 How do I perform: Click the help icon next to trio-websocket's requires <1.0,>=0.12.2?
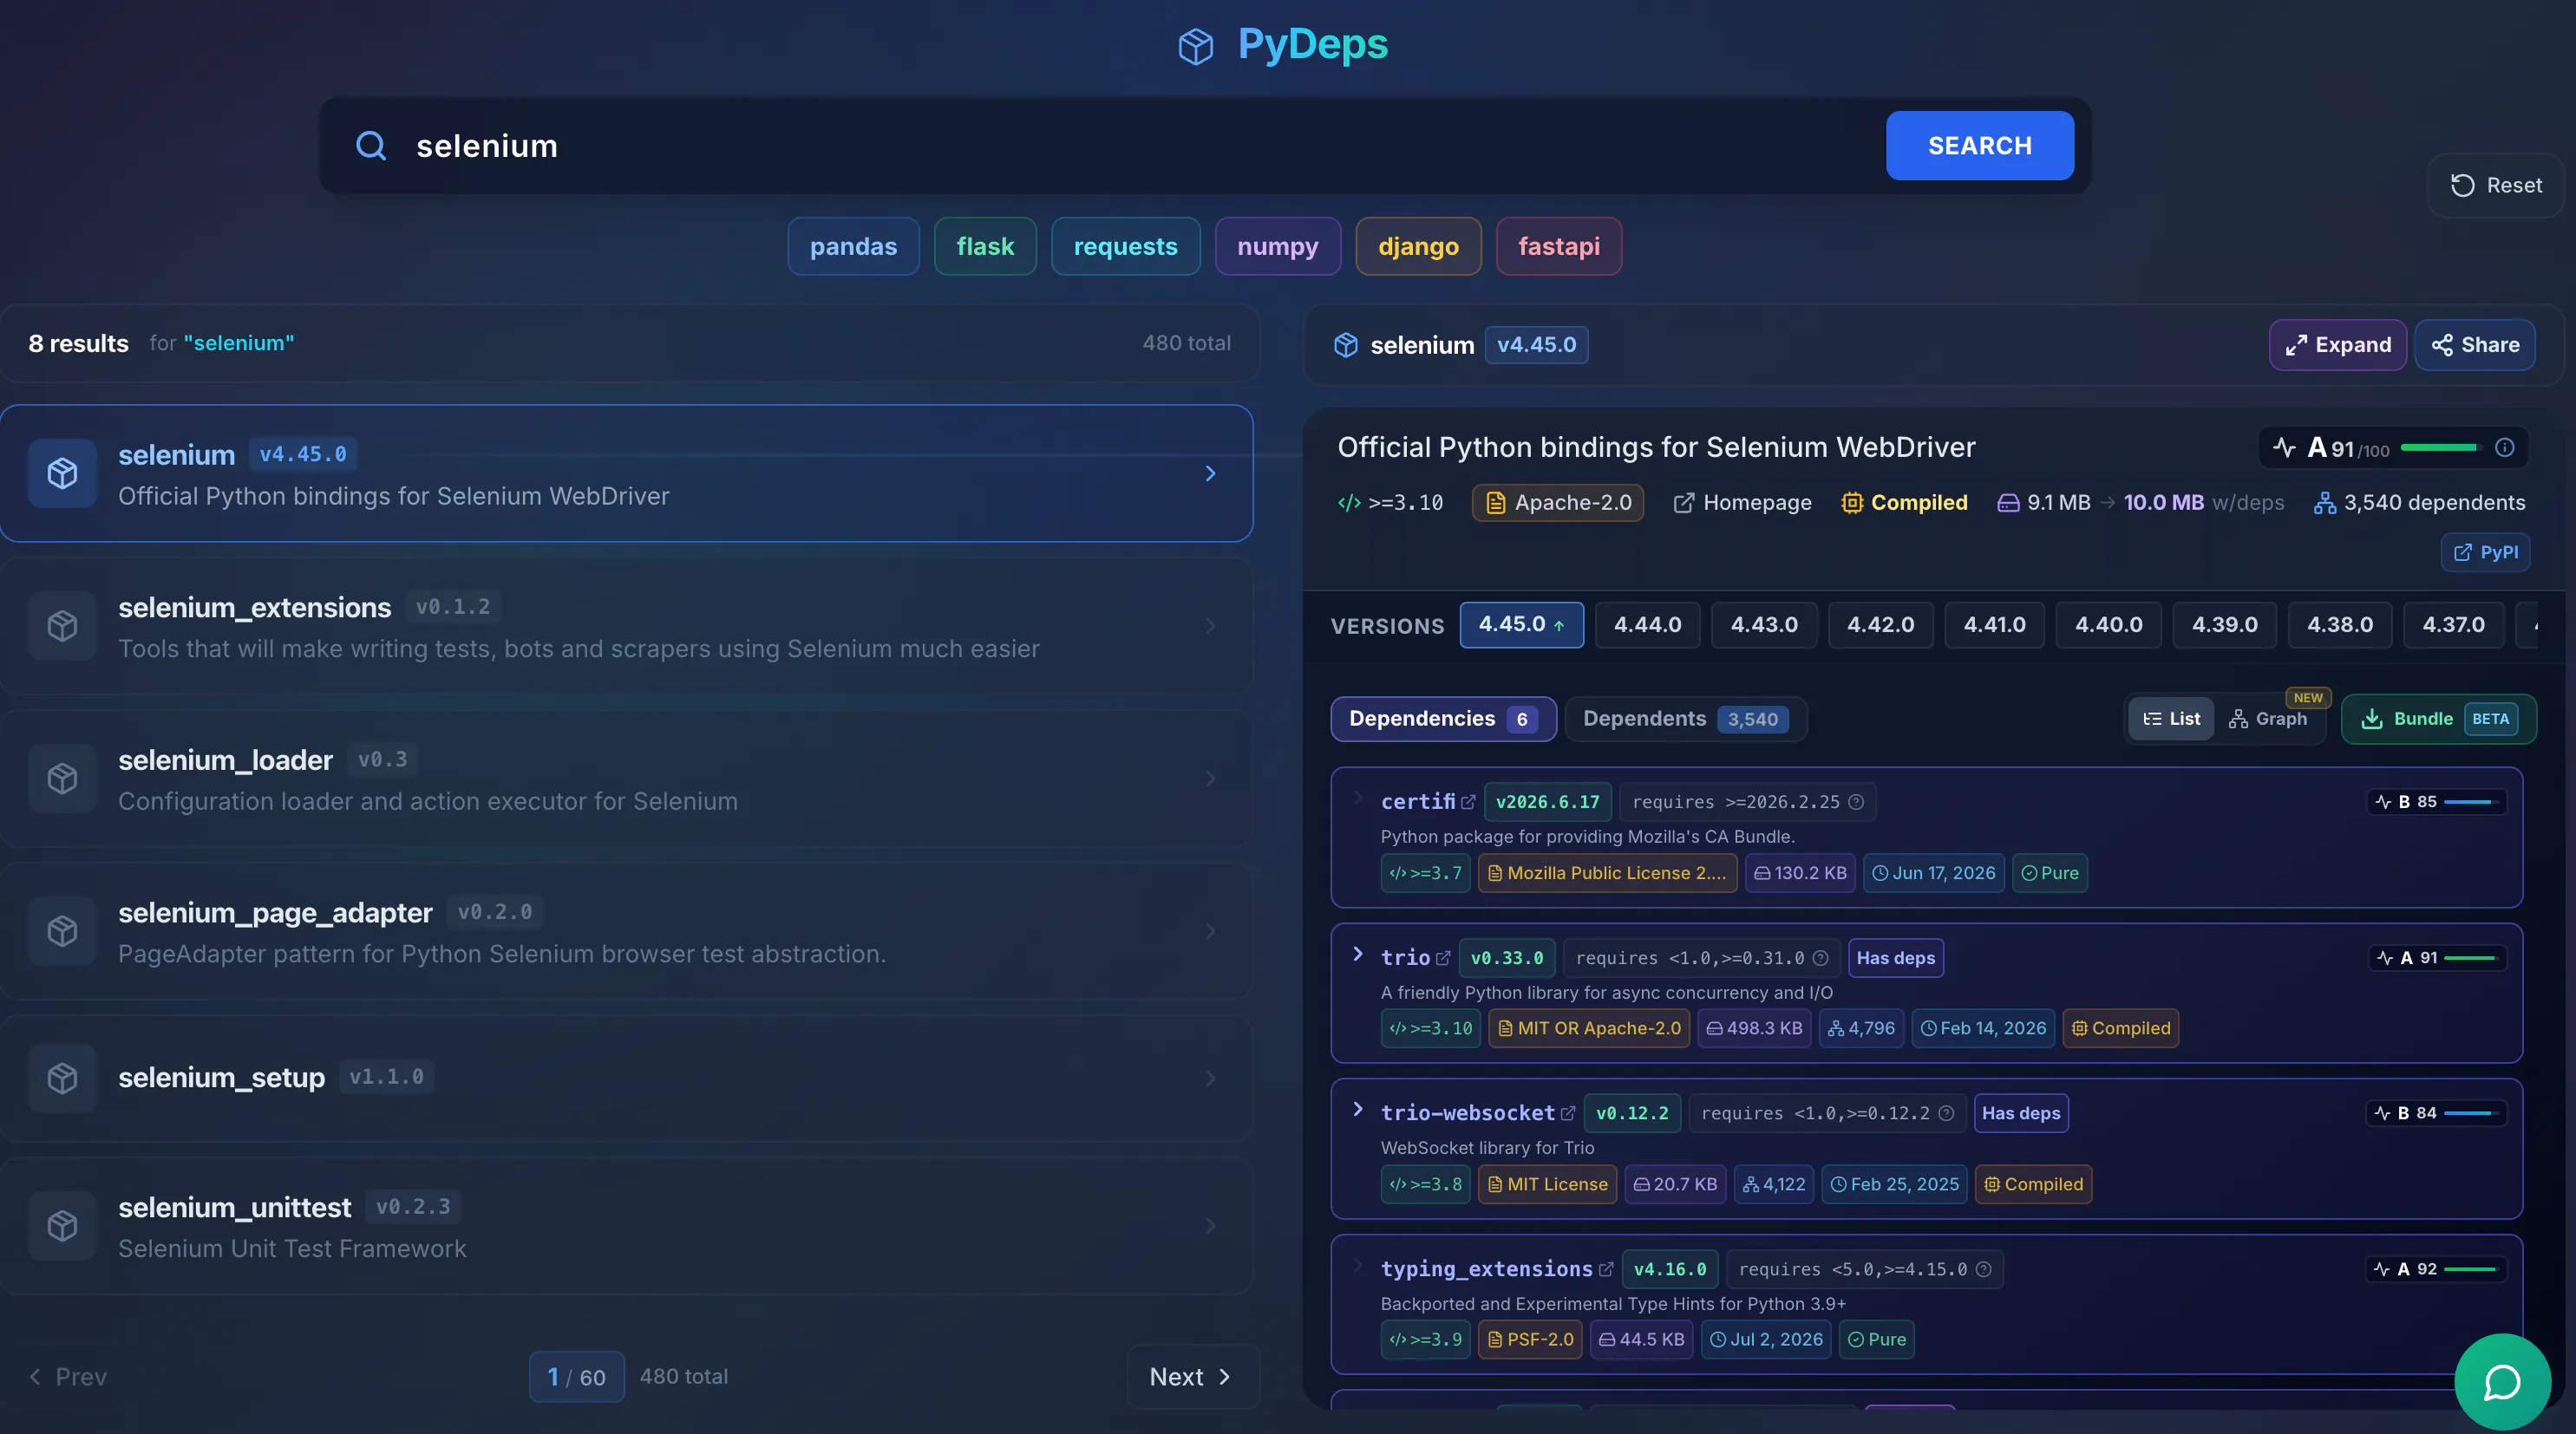coord(1946,1113)
